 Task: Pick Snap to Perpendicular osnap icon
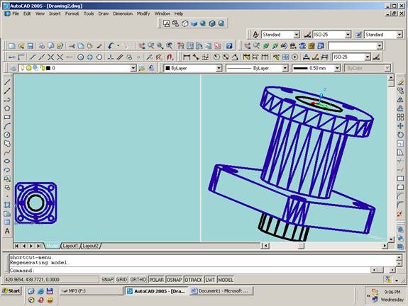coord(111,57)
